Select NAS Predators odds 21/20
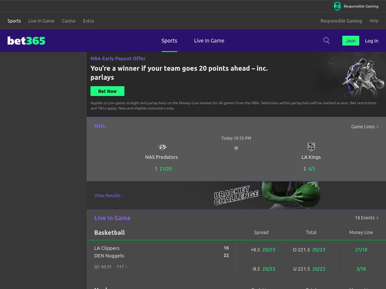386x289 pixels. click(x=164, y=169)
